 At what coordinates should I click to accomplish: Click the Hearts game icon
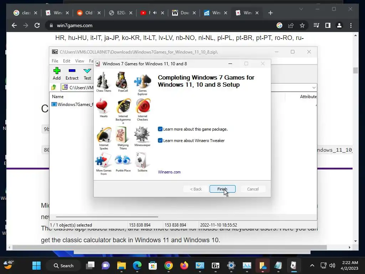coord(102,106)
